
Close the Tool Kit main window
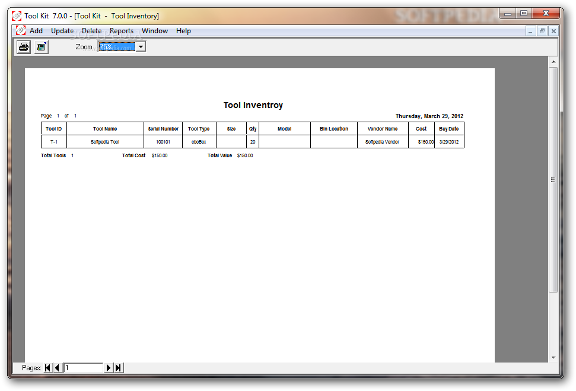click(x=546, y=14)
